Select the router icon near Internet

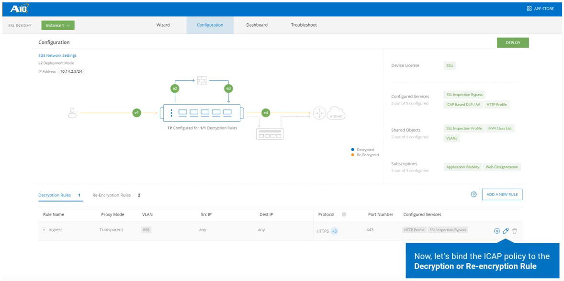click(x=319, y=113)
